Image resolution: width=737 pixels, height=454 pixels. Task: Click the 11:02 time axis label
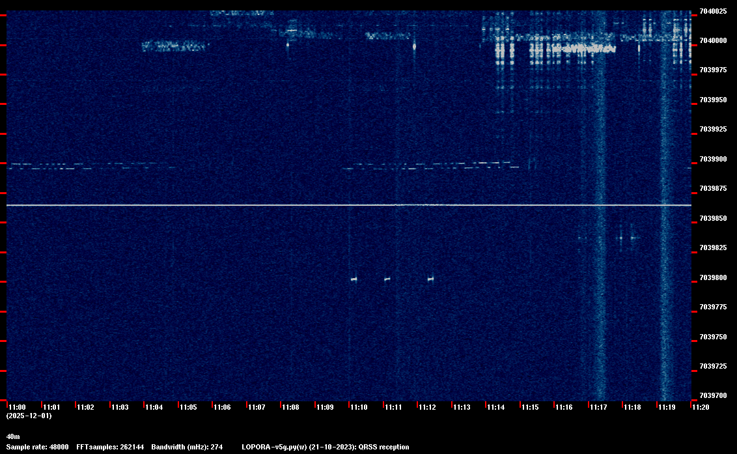(x=85, y=407)
